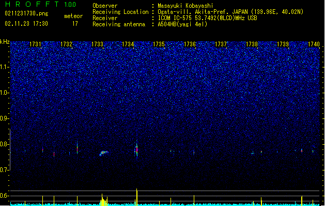Image resolution: width=325 pixels, height=206 pixels.
Task: Click the ICOM IC-575 receiver frequency text
Action: click(207, 18)
